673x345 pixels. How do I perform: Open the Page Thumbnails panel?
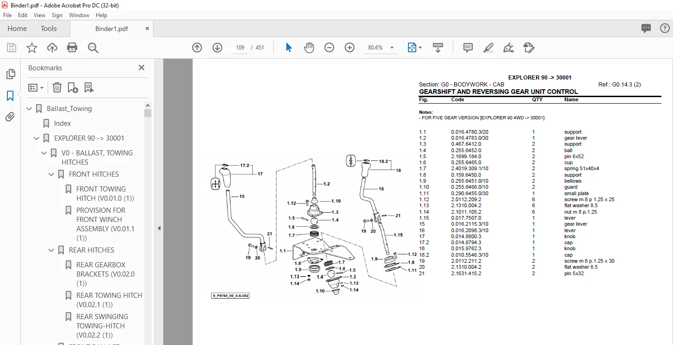(10, 74)
